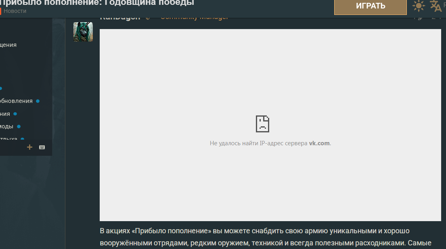Click the title Прибыло пополнение: Годовщина победы

pos(97,3)
